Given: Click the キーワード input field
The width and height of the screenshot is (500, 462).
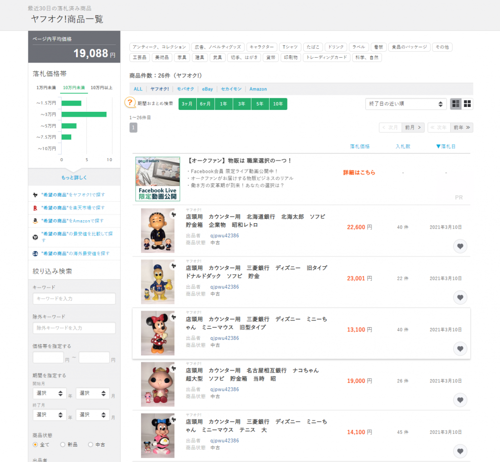Looking at the screenshot, I should [74, 298].
